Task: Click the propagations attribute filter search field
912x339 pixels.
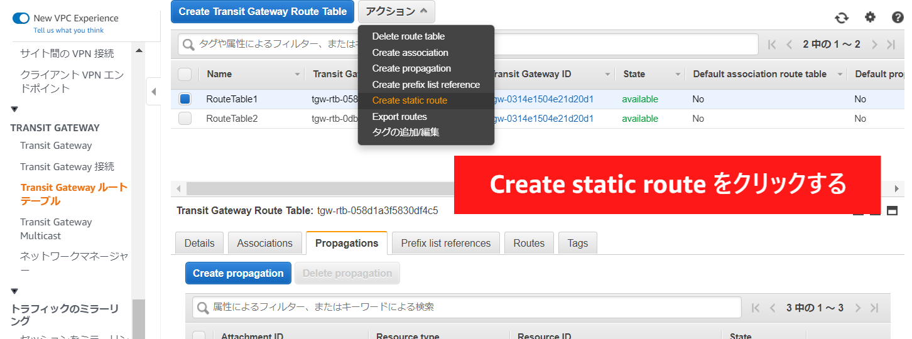Action: click(467, 307)
